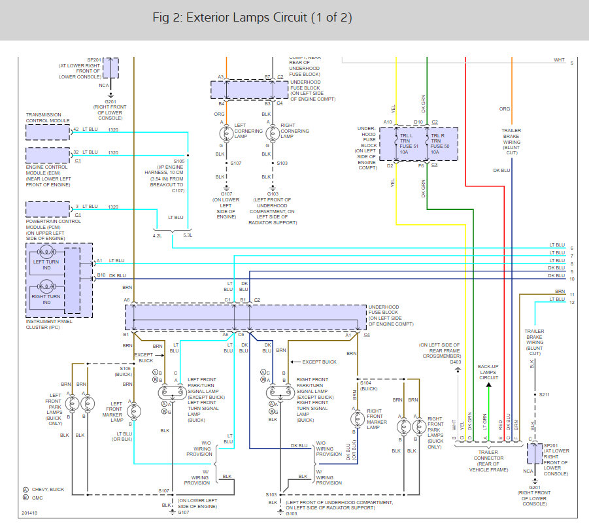Screen dimensions: 589x529
Task: Click the '4.2L' engine label
Action: tap(158, 235)
